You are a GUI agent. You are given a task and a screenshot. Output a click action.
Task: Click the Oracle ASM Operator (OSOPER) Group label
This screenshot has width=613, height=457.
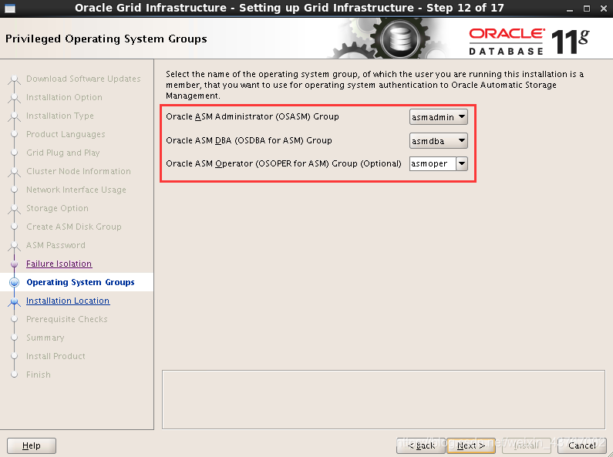point(284,163)
